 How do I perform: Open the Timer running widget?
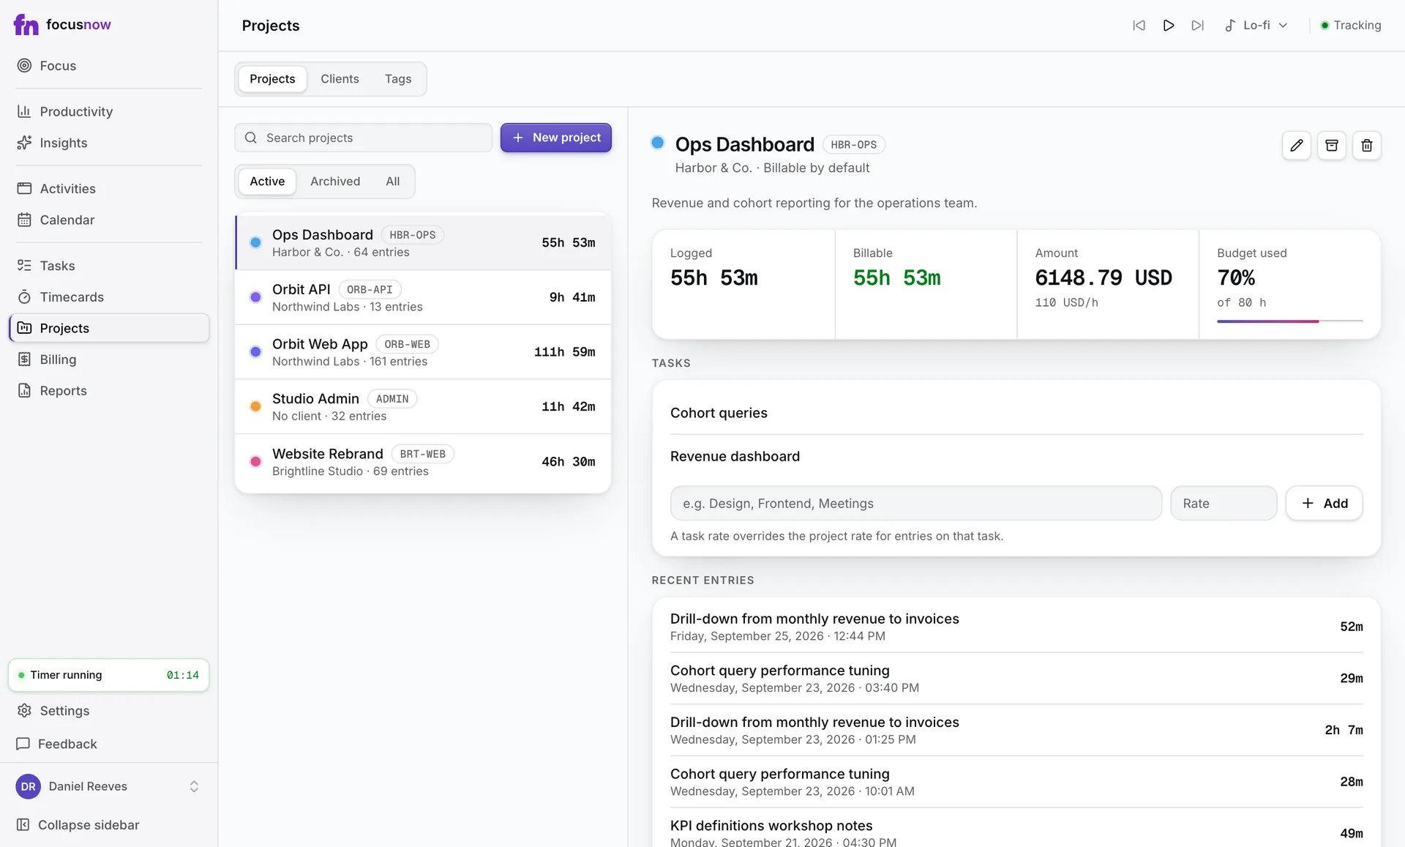109,675
